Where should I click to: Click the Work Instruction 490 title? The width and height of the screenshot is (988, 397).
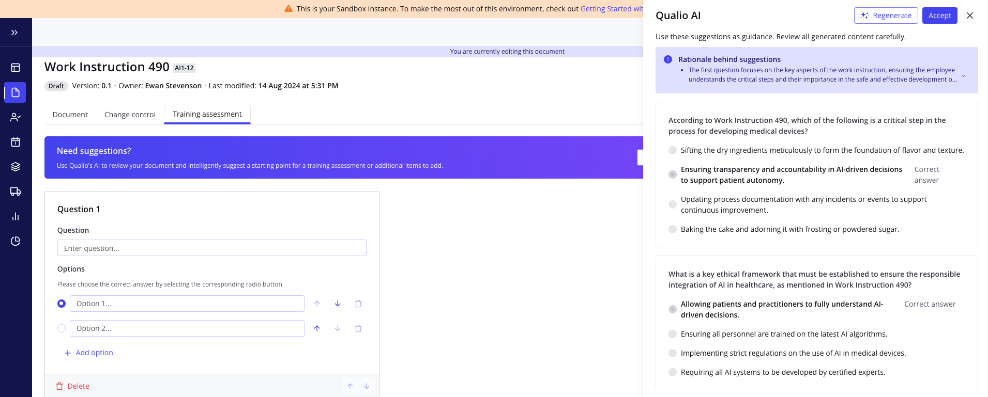pos(107,67)
